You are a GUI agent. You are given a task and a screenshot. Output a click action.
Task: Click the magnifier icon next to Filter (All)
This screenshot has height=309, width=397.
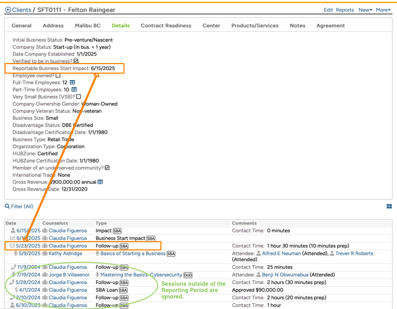click(7, 206)
